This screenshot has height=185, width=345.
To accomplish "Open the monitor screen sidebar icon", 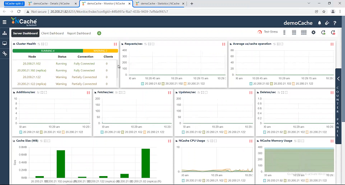I will [x=4, y=43].
